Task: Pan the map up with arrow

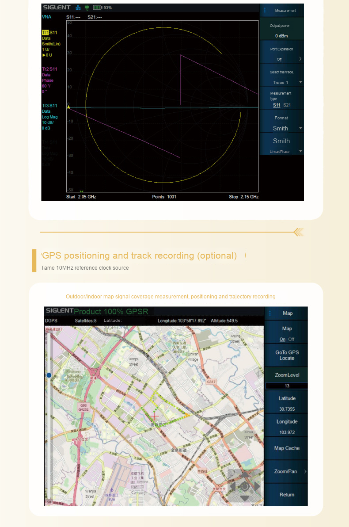Action: click(244, 474)
